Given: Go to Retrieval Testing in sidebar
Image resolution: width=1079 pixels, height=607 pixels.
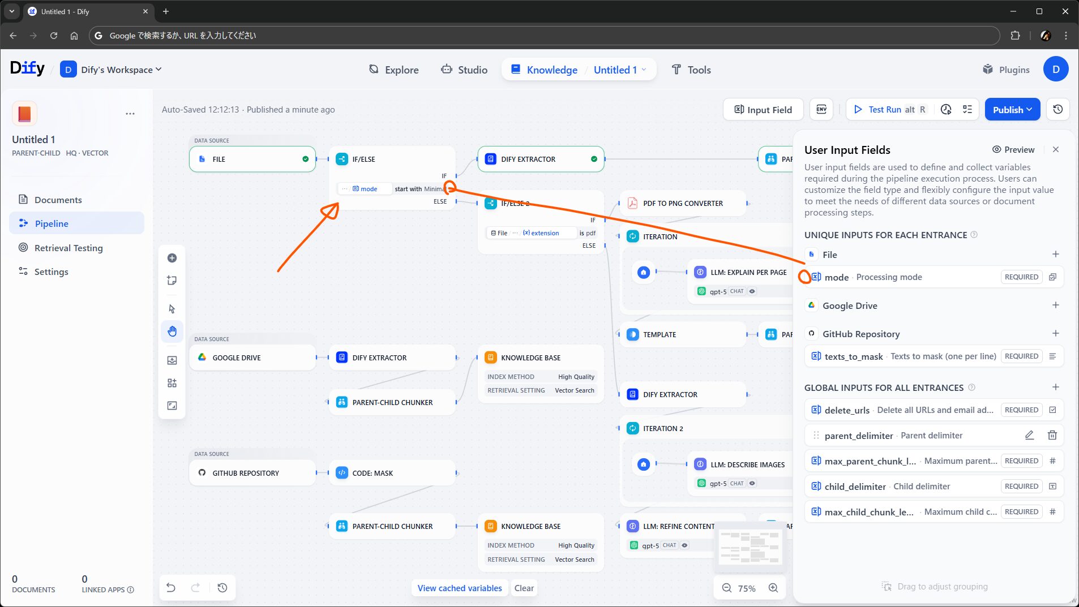Looking at the screenshot, I should pyautogui.click(x=68, y=248).
